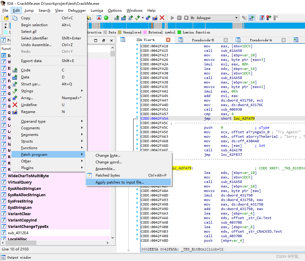
Task: Close the Pseudocode-A tab
Action: click(x=284, y=40)
